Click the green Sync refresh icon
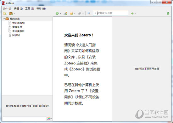The width and height of the screenshot is (173, 123). pyautogui.click(x=168, y=13)
